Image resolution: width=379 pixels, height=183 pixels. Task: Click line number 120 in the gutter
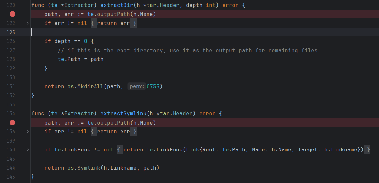[11, 5]
